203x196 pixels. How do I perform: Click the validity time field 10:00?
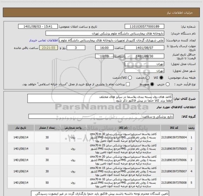tap(104, 56)
